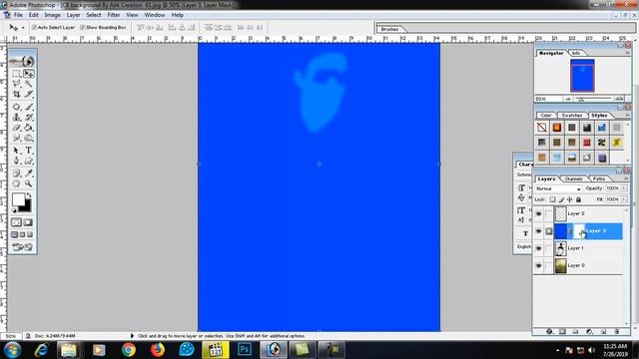639x359 pixels.
Task: Select the Rectangular Marquee tool
Action: point(16,74)
